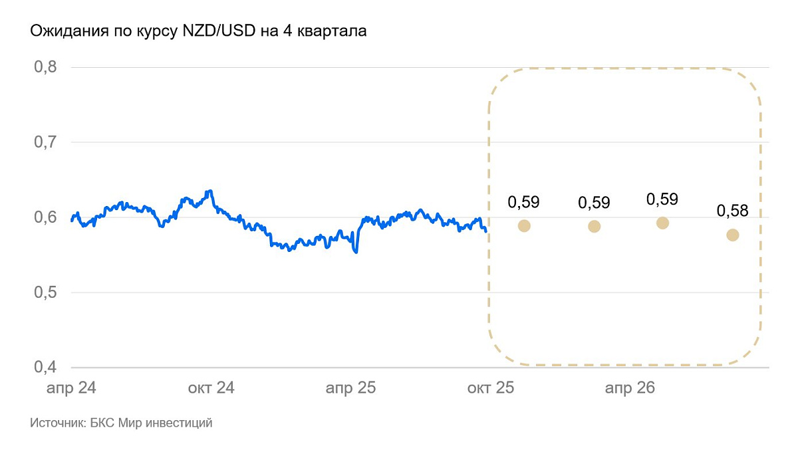Click the rightmost 0,59 forecast value label
798x450 pixels.
pos(662,199)
